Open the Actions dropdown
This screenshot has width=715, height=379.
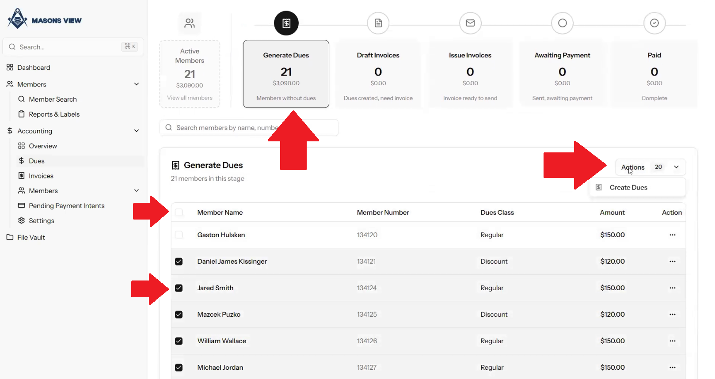[x=650, y=167]
